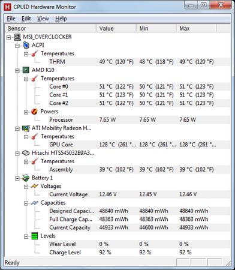This screenshot has height=270, width=235.
Task: Click the green Levels bar icon
Action: coord(35,236)
